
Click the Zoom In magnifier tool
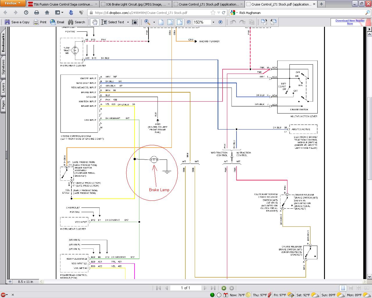pos(147,22)
